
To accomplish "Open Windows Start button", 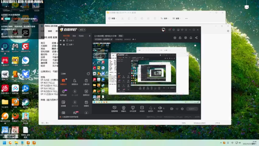I will [x=5, y=143].
